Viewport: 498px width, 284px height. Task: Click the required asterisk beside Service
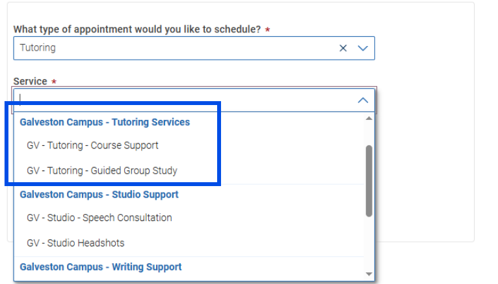[54, 82]
